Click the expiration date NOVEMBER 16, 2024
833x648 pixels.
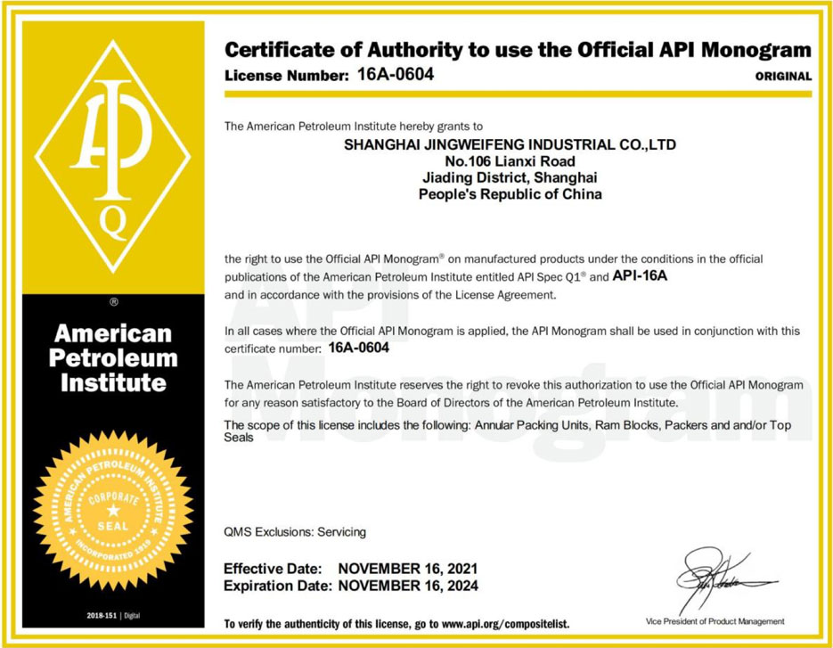[408, 586]
